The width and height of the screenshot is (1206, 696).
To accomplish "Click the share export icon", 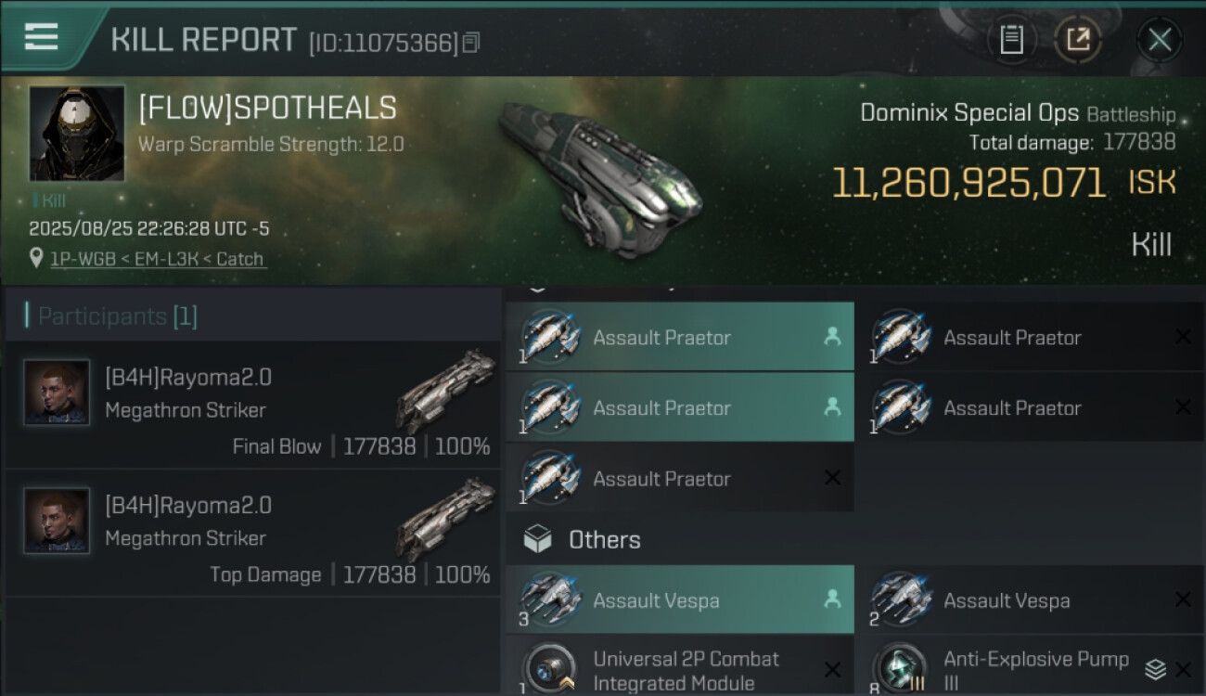I will [1078, 40].
